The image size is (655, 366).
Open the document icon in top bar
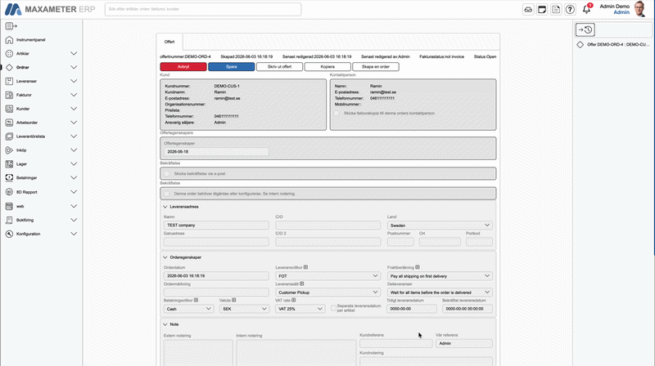(556, 10)
